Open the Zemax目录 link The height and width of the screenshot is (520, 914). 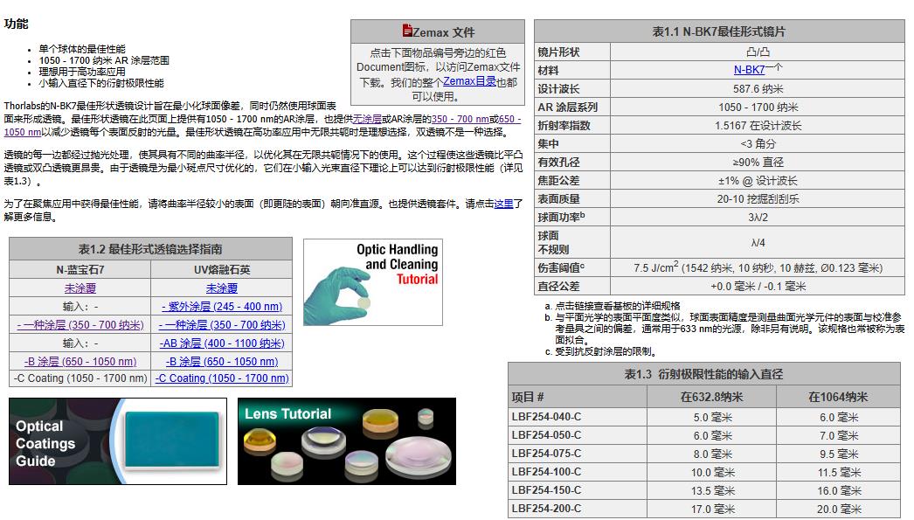469,81
